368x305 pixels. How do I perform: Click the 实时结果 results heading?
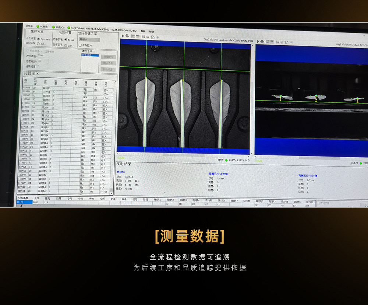pos(124,164)
